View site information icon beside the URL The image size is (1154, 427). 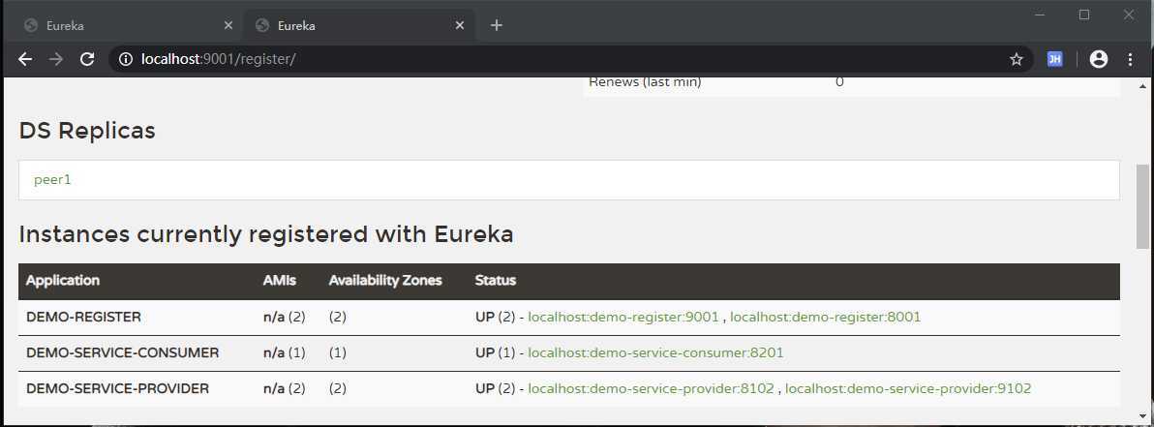pyautogui.click(x=125, y=59)
